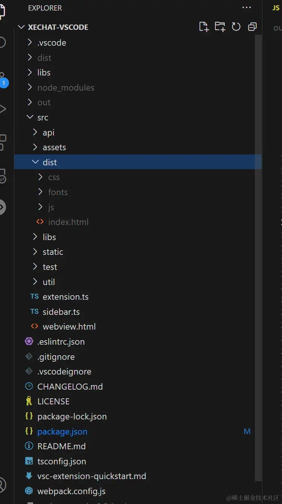Open Extensions view in activity bar

pyautogui.click(x=3, y=142)
